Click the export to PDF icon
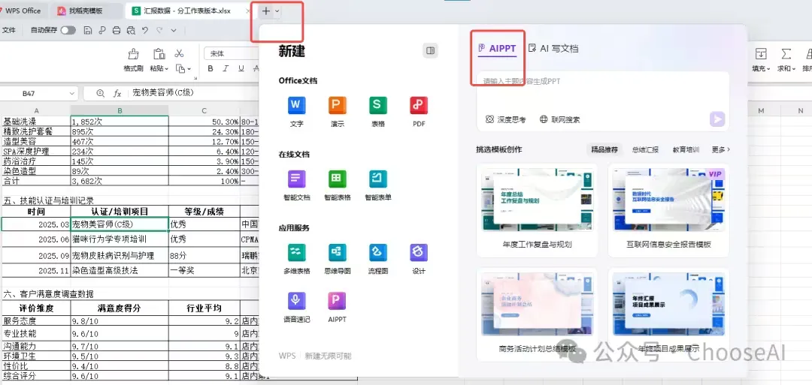 (102, 31)
